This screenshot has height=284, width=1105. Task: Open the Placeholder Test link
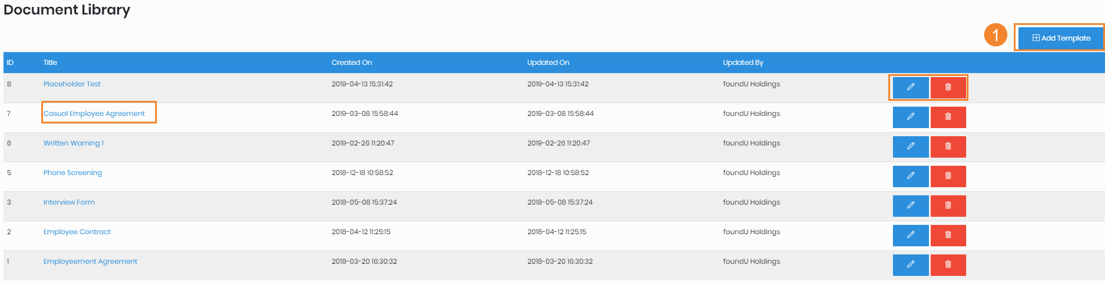(72, 84)
